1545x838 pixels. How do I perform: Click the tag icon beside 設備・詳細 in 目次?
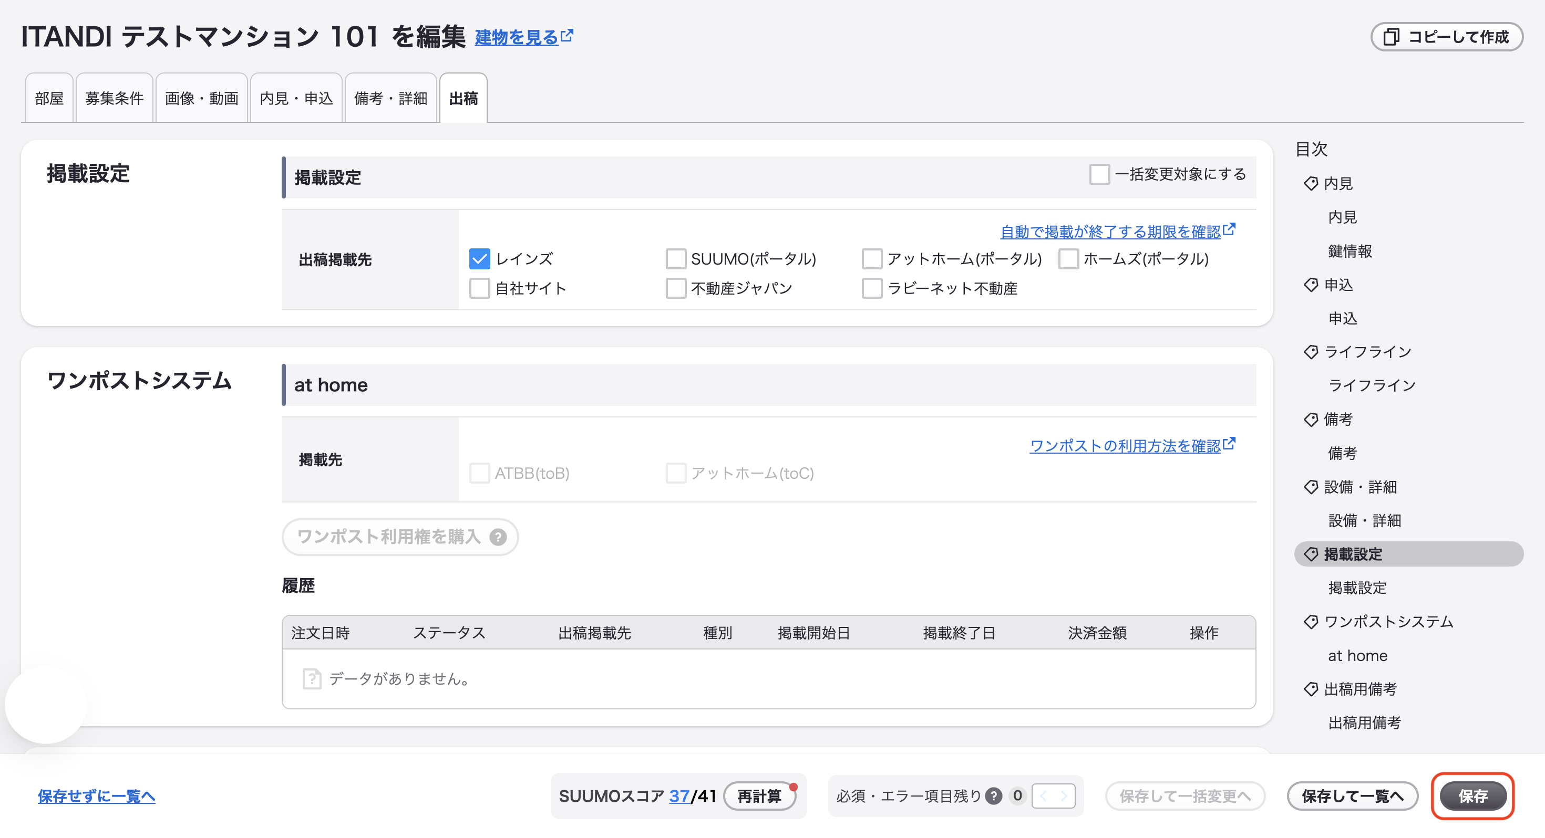(1311, 487)
